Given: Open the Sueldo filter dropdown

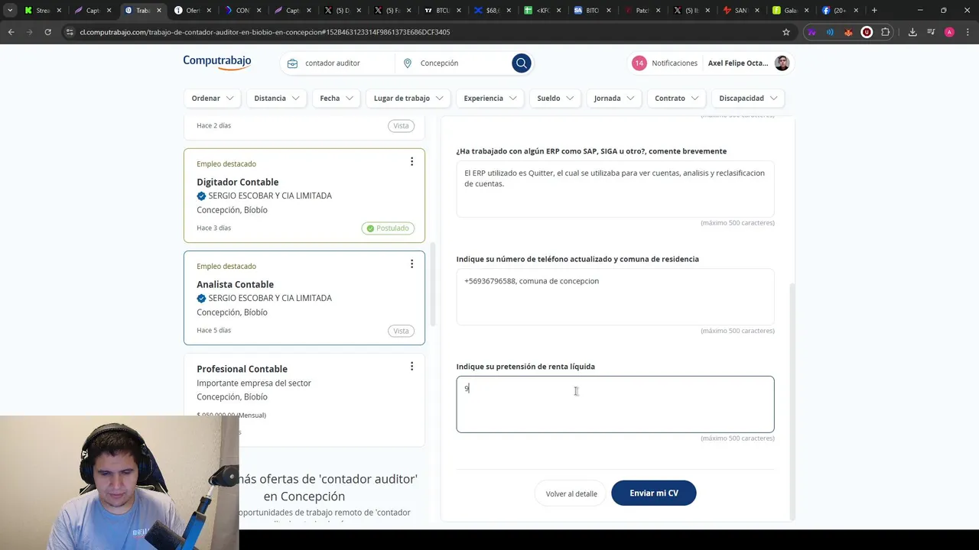Looking at the screenshot, I should pos(555,99).
